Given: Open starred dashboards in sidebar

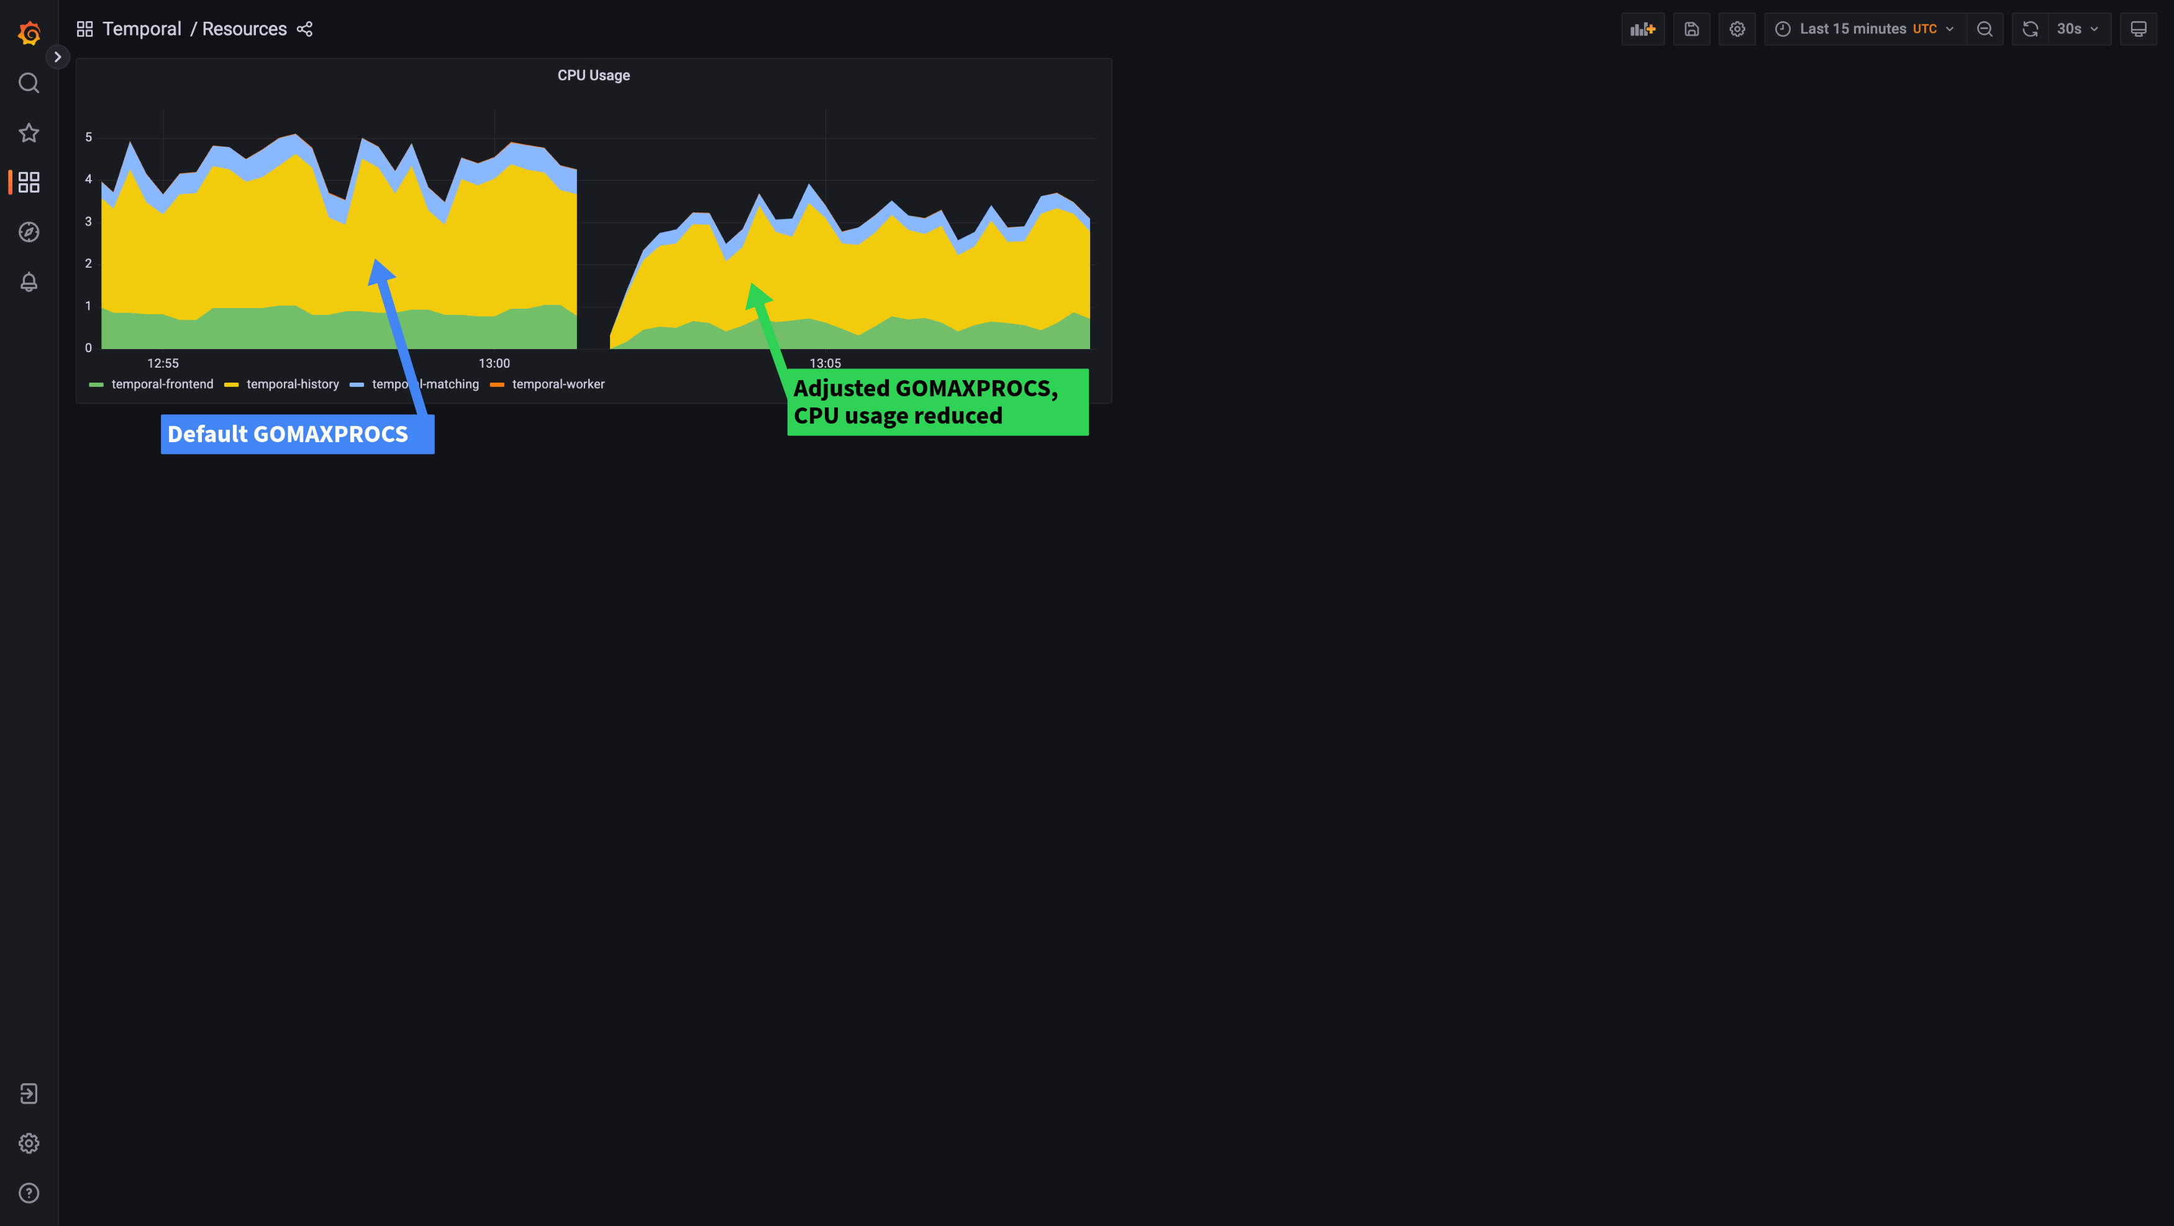Looking at the screenshot, I should [x=29, y=132].
